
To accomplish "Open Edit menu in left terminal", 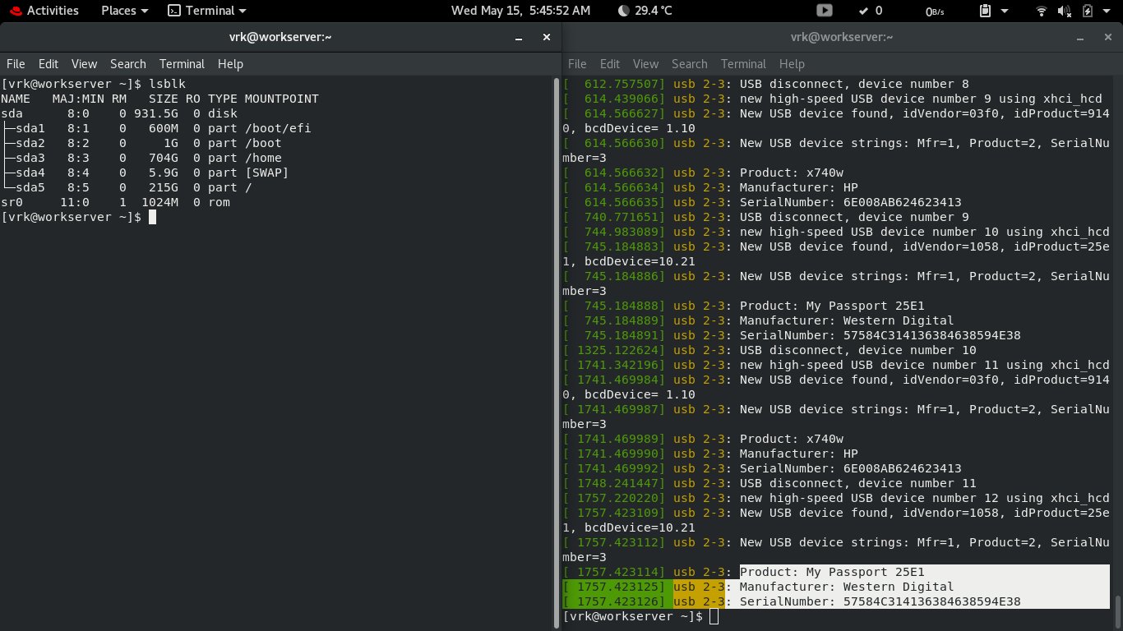I will coord(49,63).
